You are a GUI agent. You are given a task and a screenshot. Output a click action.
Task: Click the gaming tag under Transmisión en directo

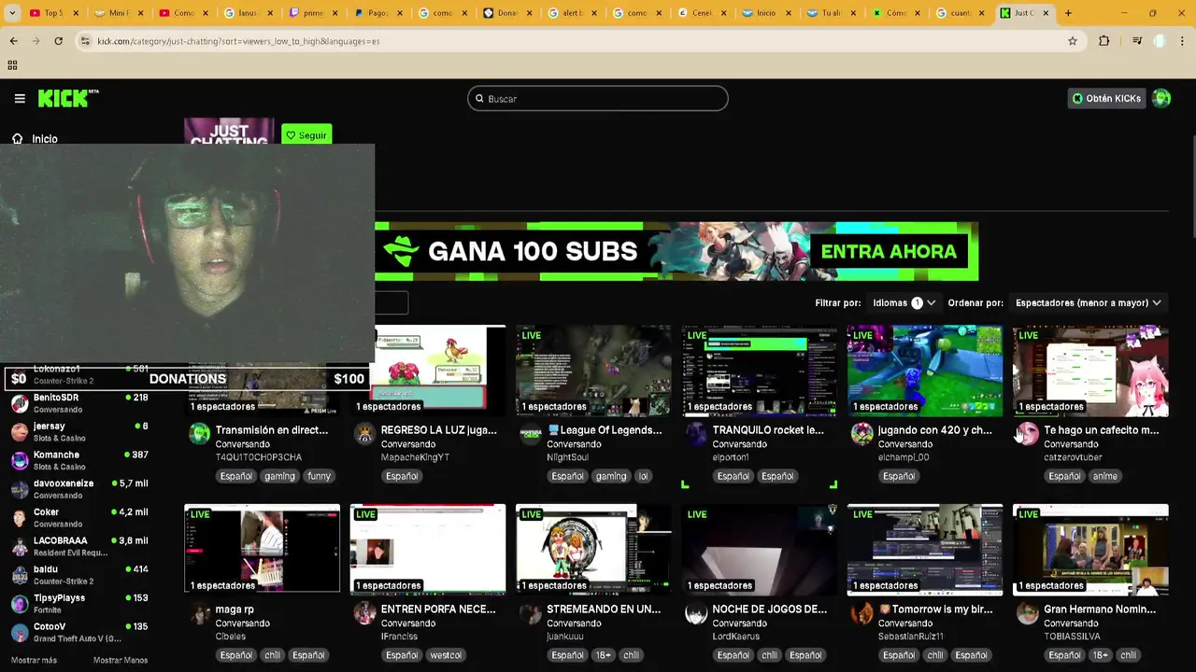(279, 476)
